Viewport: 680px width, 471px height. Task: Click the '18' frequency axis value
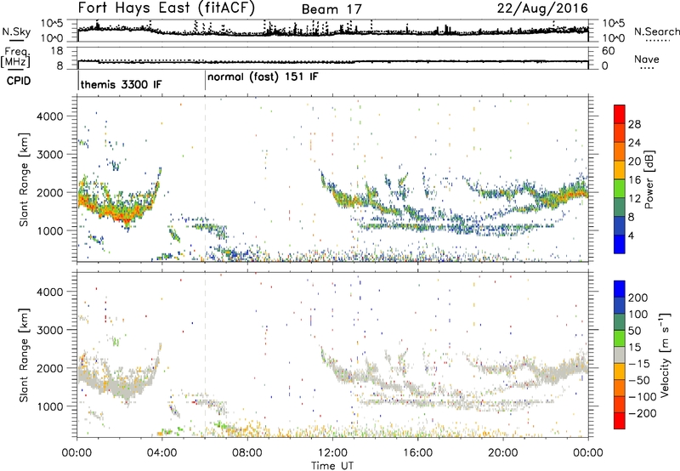tap(57, 51)
